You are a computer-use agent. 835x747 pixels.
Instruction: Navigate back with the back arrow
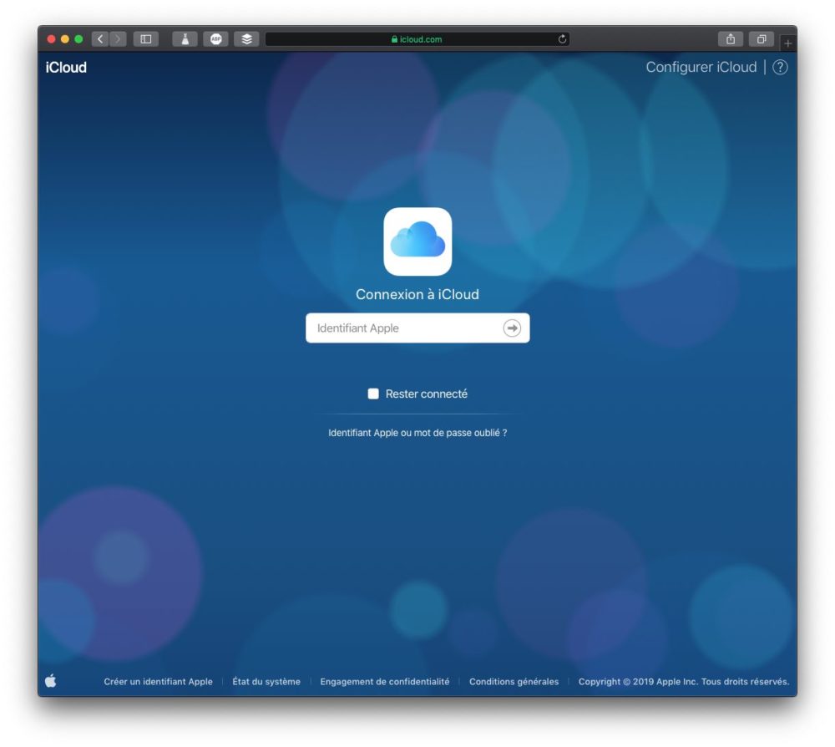[99, 38]
